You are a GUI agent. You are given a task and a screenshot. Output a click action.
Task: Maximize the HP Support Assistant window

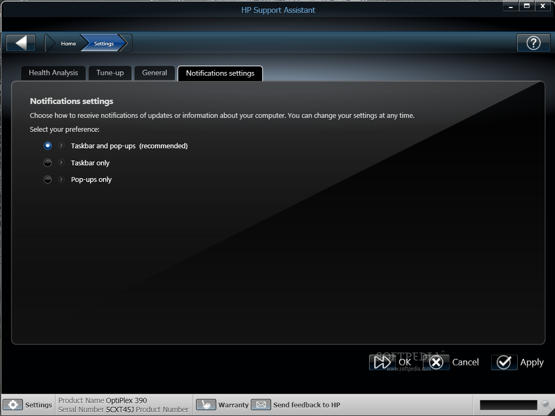click(527, 6)
